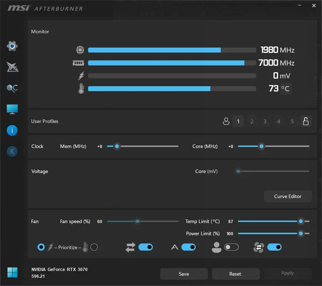
Task: Enable the user-defined fan curve switch
Action: [x=231, y=247]
